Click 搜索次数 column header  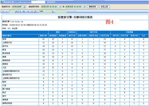[43, 36]
